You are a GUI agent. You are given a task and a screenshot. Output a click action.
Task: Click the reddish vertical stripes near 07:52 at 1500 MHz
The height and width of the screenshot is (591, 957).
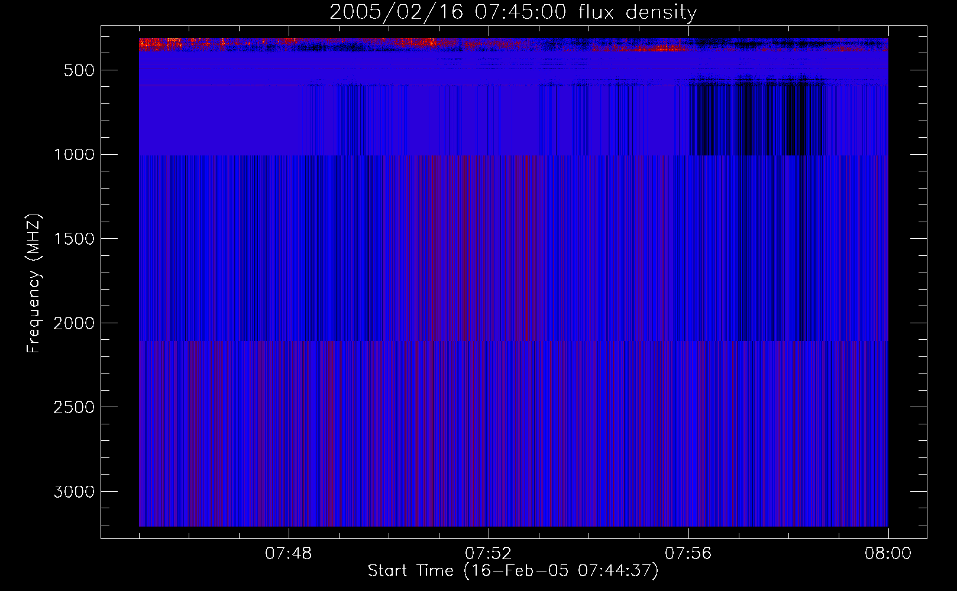(x=473, y=239)
